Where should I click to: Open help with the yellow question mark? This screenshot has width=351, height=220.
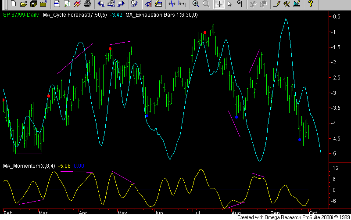[311, 4]
